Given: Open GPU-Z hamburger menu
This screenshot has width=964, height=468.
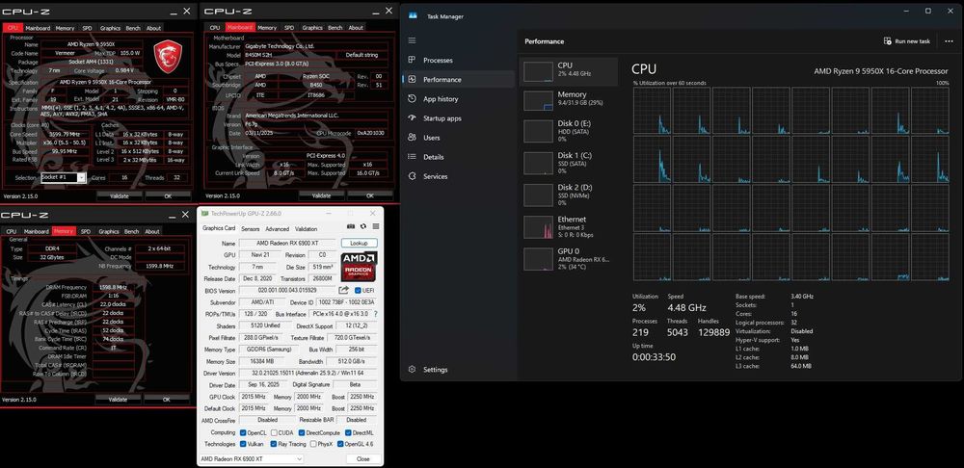Looking at the screenshot, I should coord(376,226).
